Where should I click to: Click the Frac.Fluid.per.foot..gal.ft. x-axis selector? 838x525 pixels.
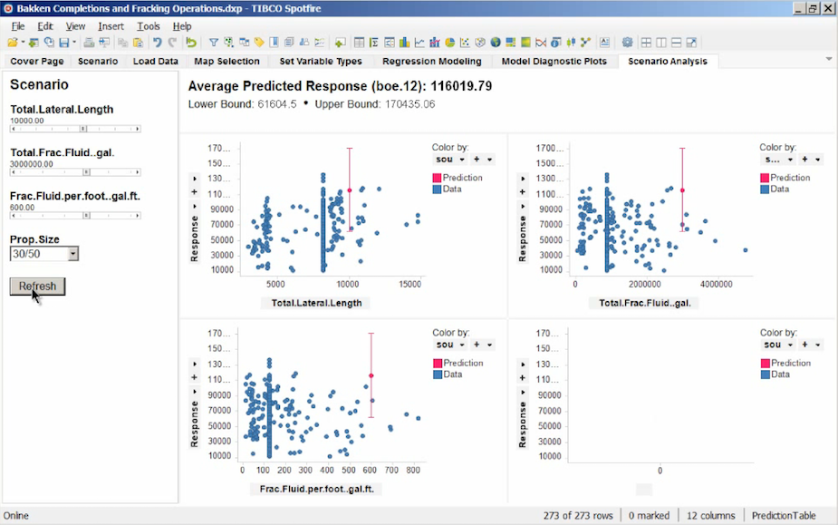(x=316, y=489)
